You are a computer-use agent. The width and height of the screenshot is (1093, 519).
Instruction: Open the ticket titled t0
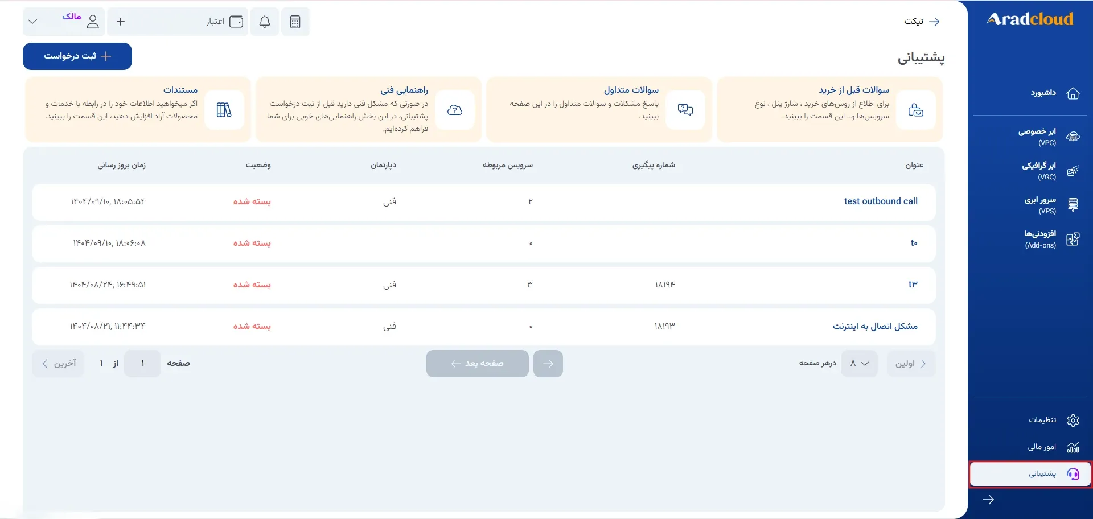click(x=914, y=243)
